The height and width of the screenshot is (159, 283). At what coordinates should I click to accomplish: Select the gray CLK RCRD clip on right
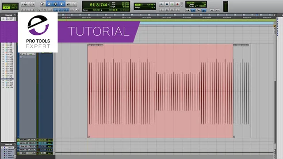tap(242, 91)
